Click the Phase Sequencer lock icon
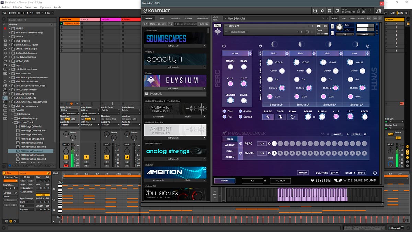This screenshot has width=412, height=232. pos(328,134)
